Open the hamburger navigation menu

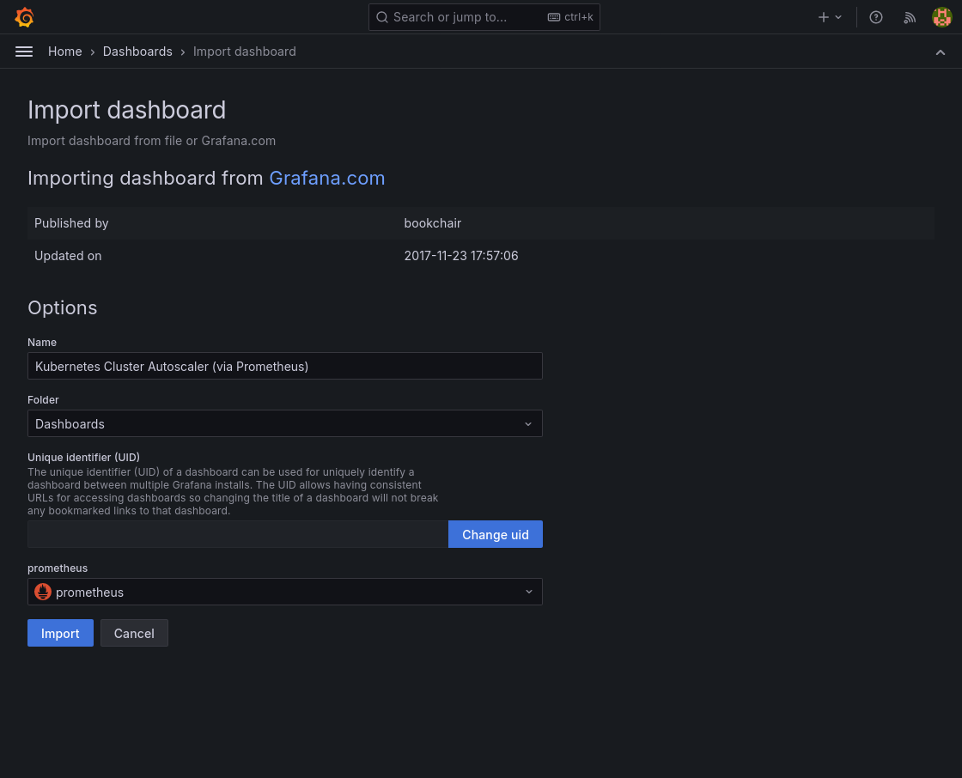tap(24, 52)
